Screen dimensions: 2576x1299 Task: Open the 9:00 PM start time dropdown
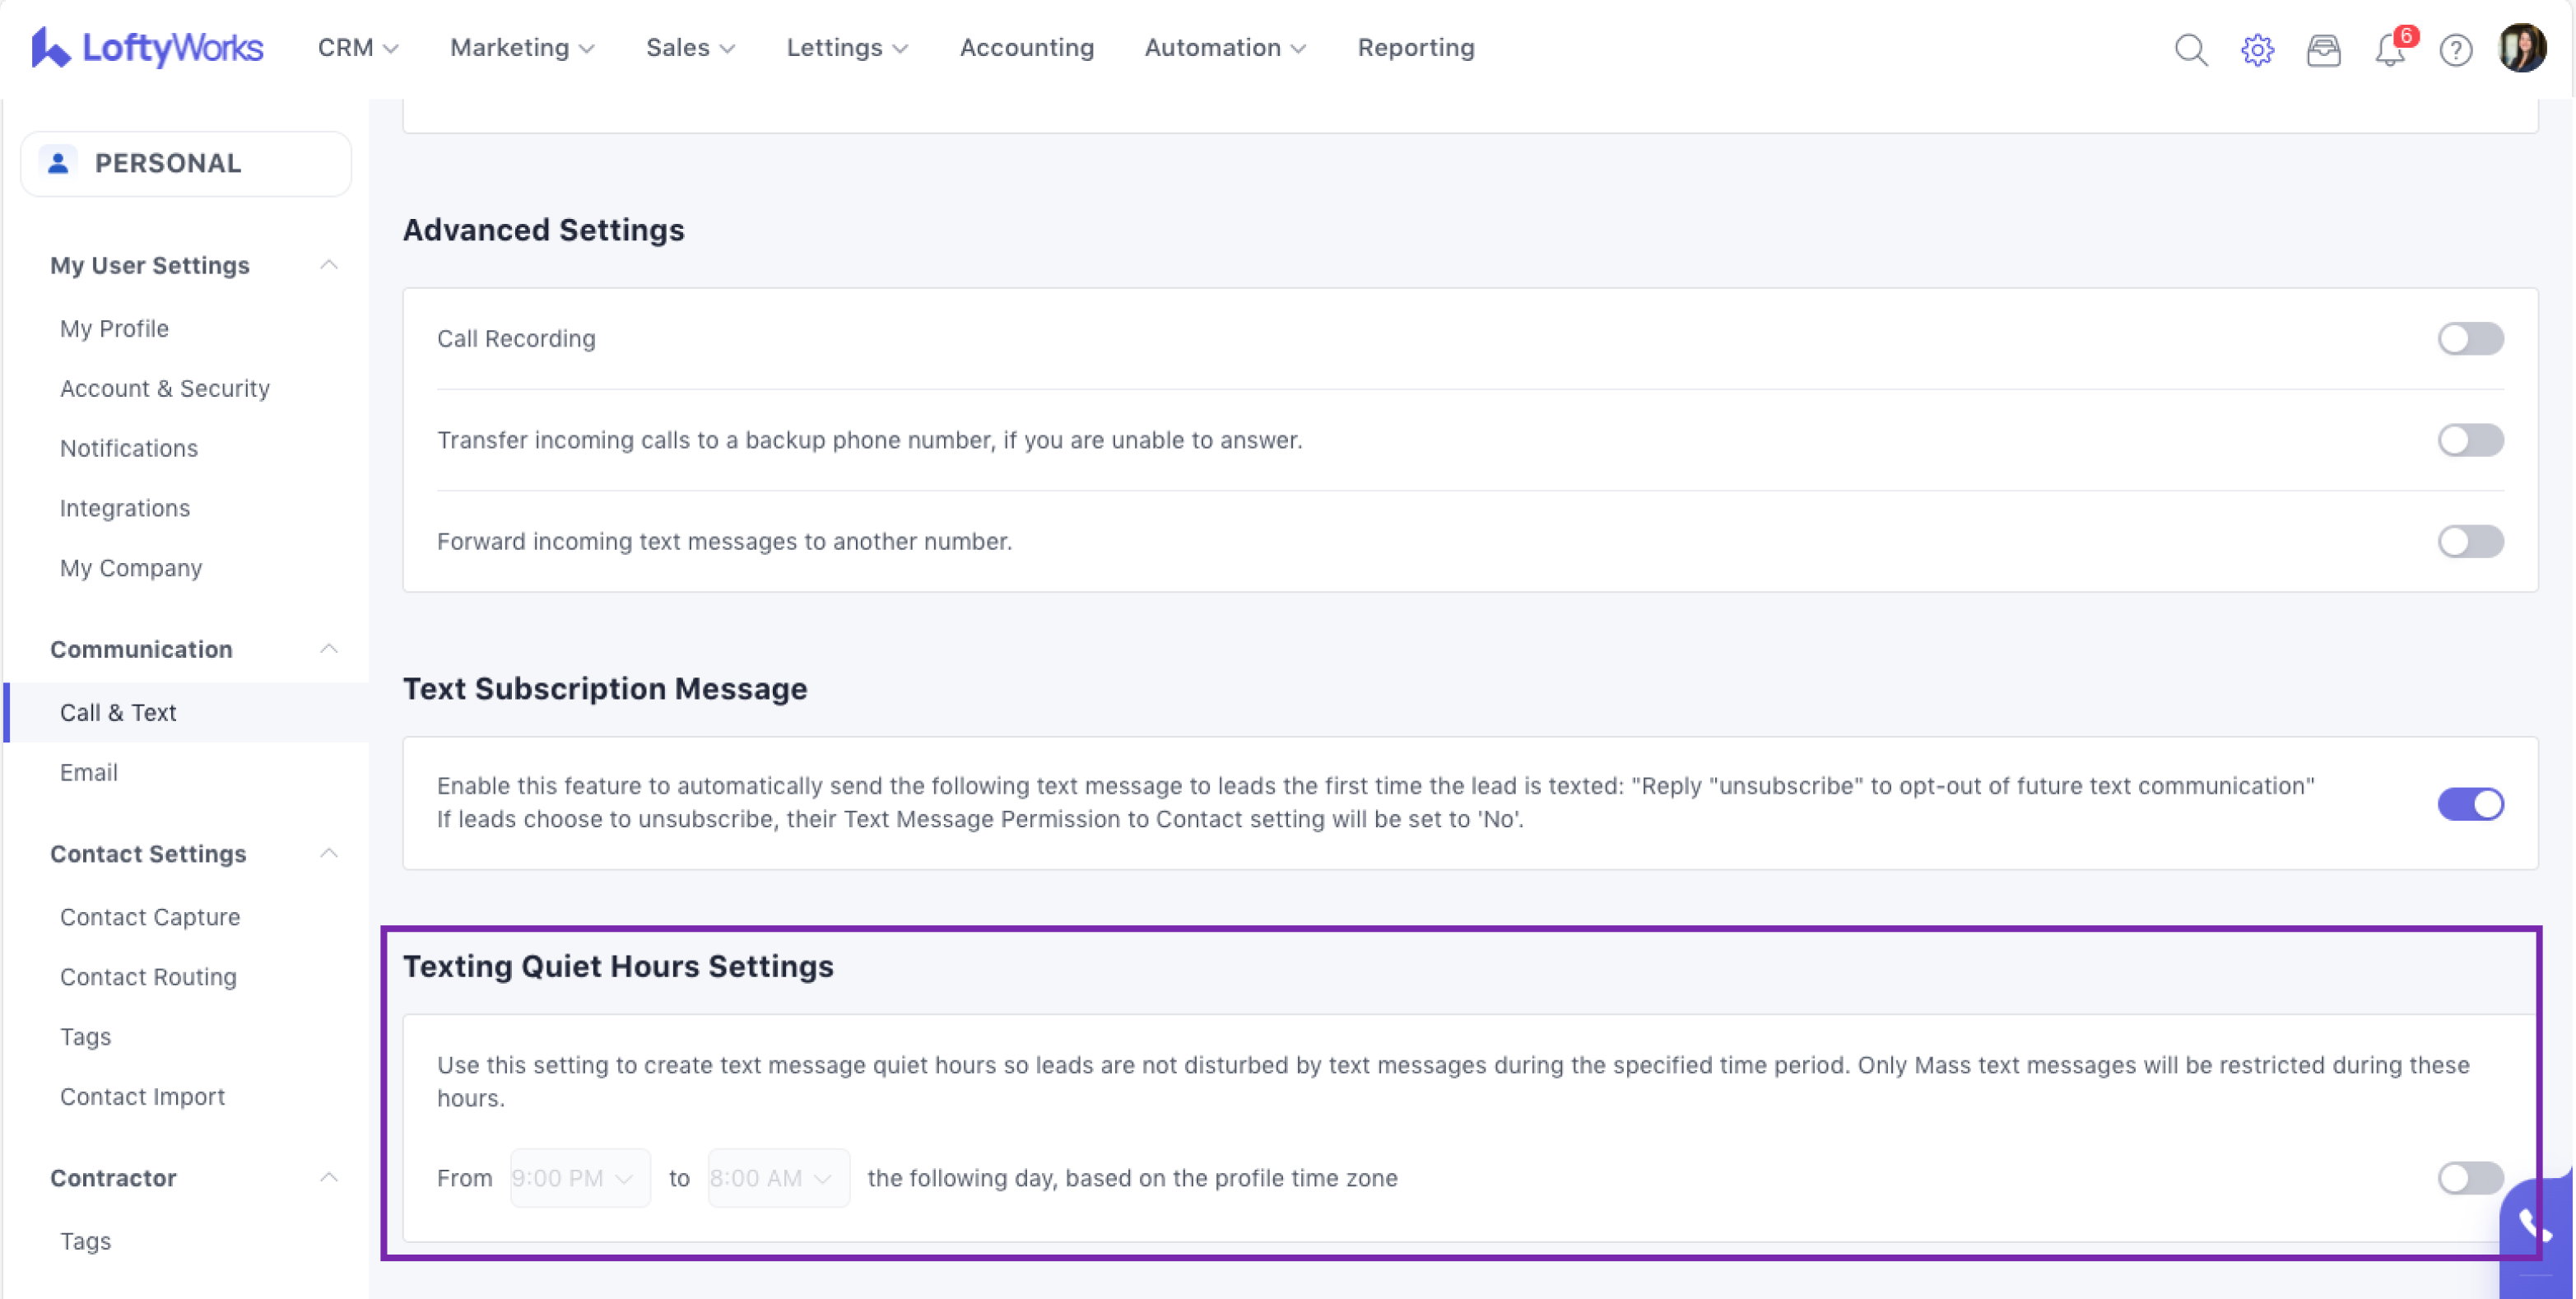pos(579,1178)
